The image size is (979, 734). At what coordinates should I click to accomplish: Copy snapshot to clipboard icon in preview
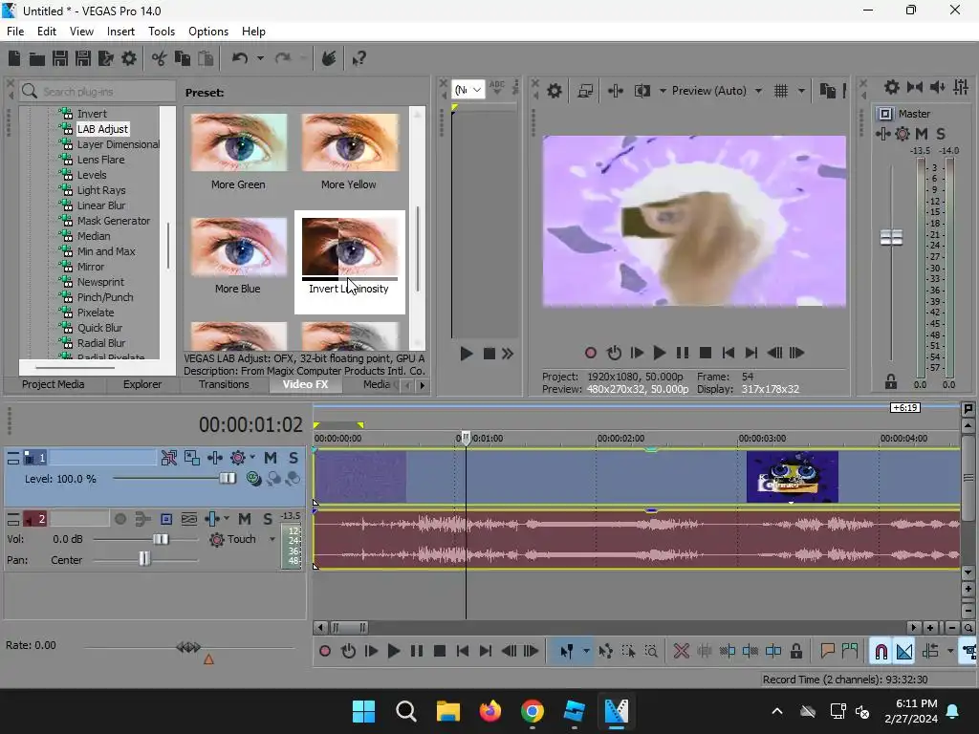click(x=827, y=91)
